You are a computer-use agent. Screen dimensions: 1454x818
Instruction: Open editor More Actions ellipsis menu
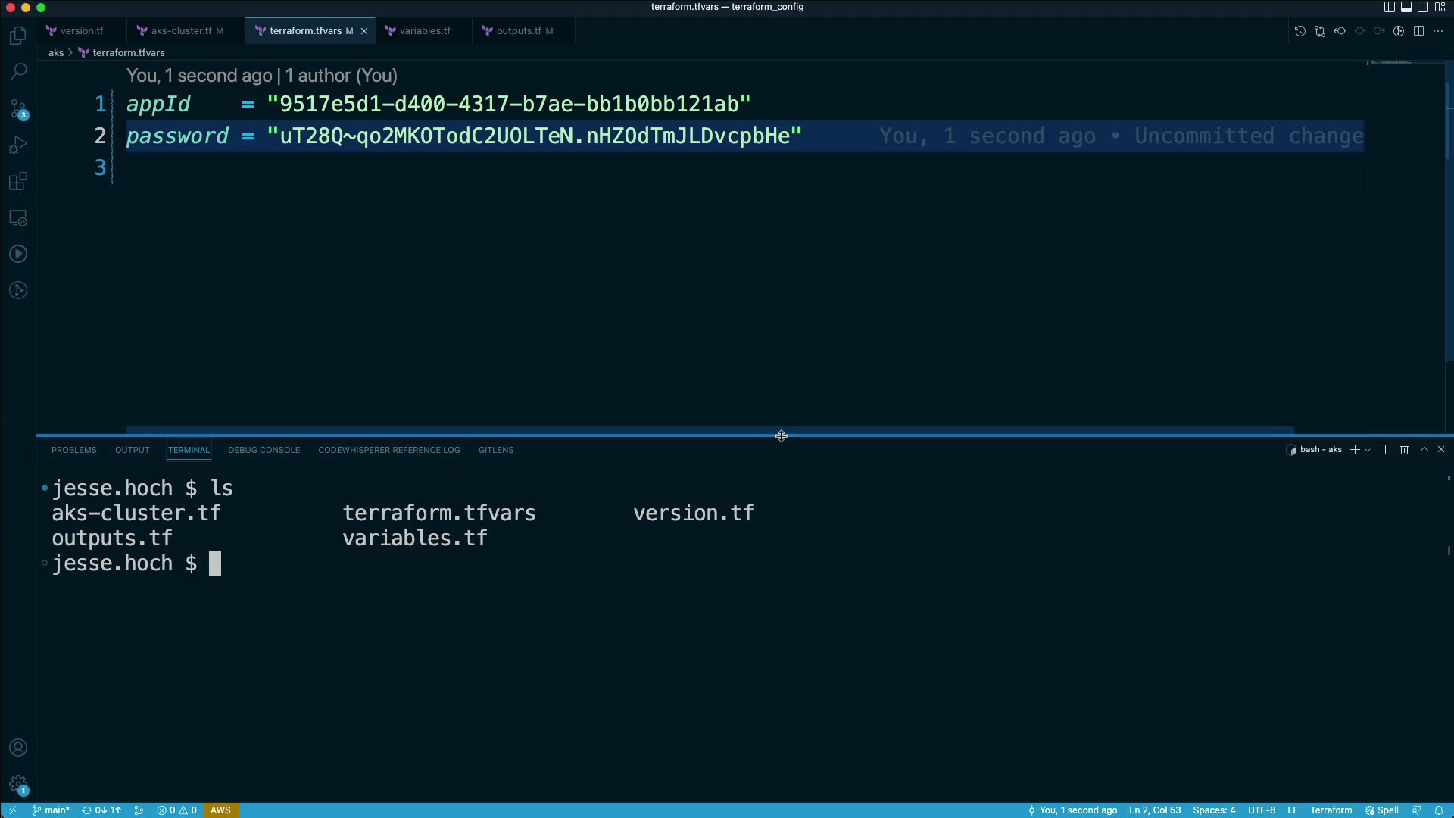tap(1438, 31)
